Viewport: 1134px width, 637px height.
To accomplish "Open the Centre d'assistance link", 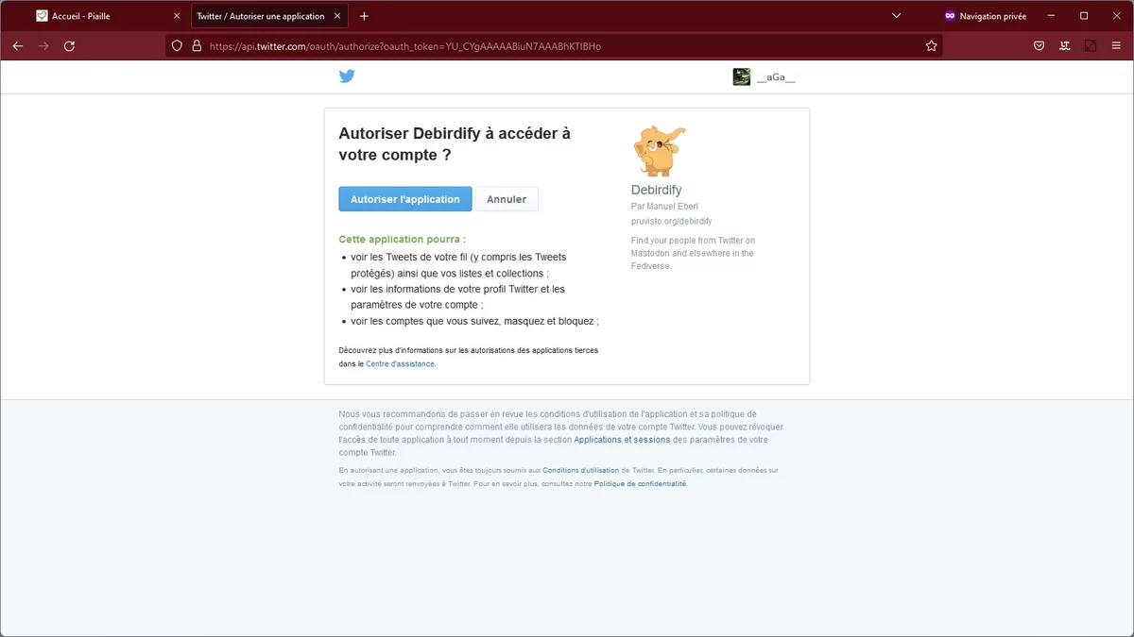I will coord(401,363).
